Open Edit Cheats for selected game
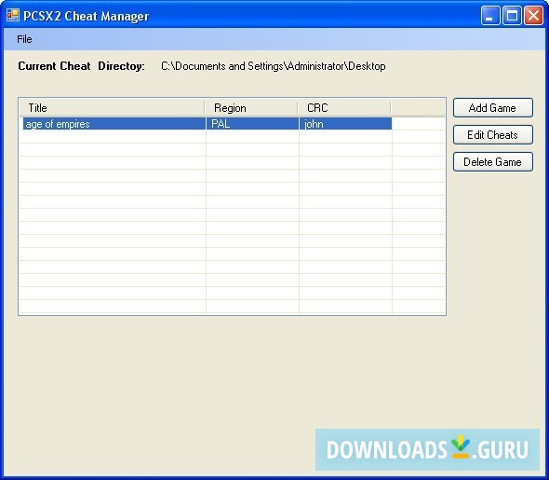 [x=492, y=134]
